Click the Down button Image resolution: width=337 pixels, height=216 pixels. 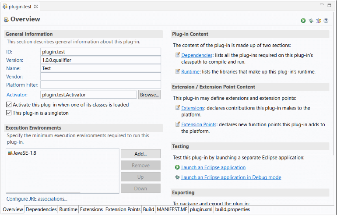tap(140, 188)
